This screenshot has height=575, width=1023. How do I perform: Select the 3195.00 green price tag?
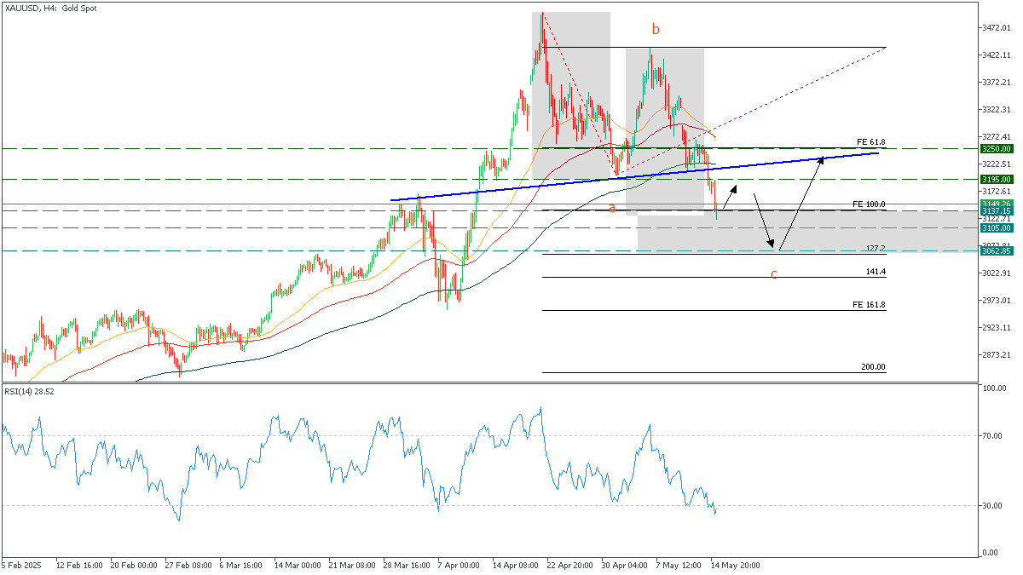pos(996,179)
